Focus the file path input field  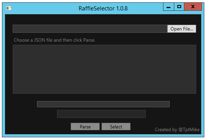tap(90, 29)
